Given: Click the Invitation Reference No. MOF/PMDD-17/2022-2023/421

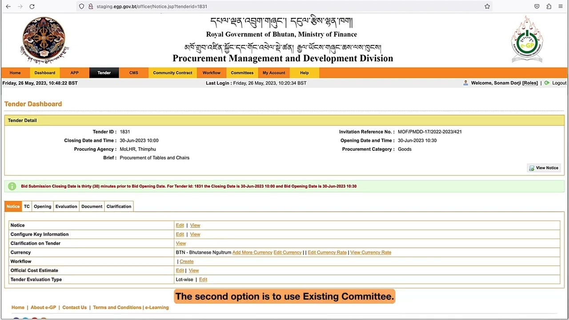Looking at the screenshot, I should pyautogui.click(x=430, y=132).
